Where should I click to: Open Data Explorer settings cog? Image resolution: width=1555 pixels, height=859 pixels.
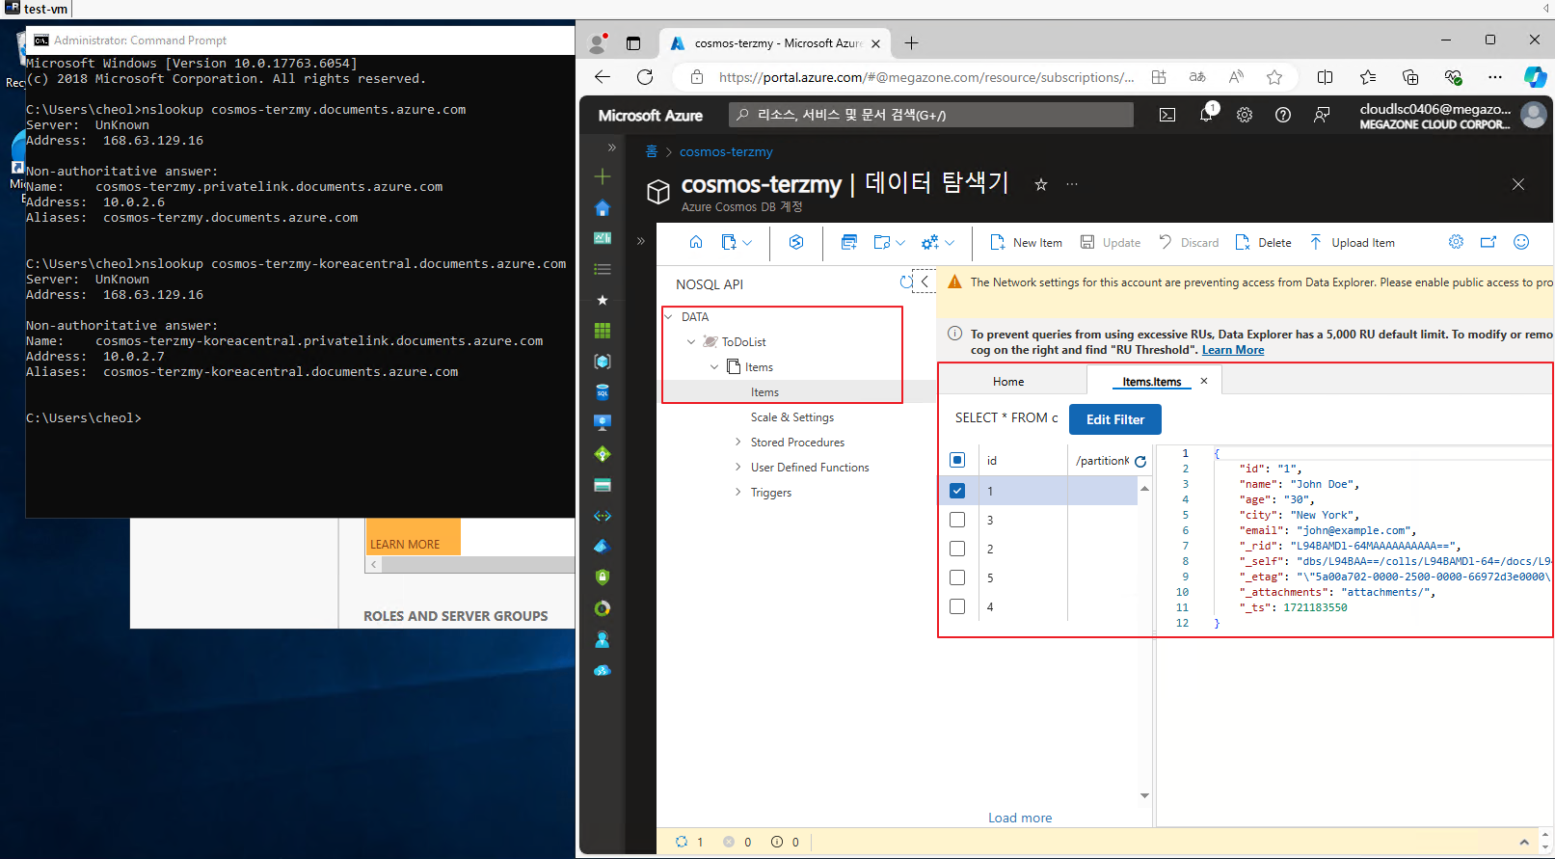click(x=1456, y=242)
